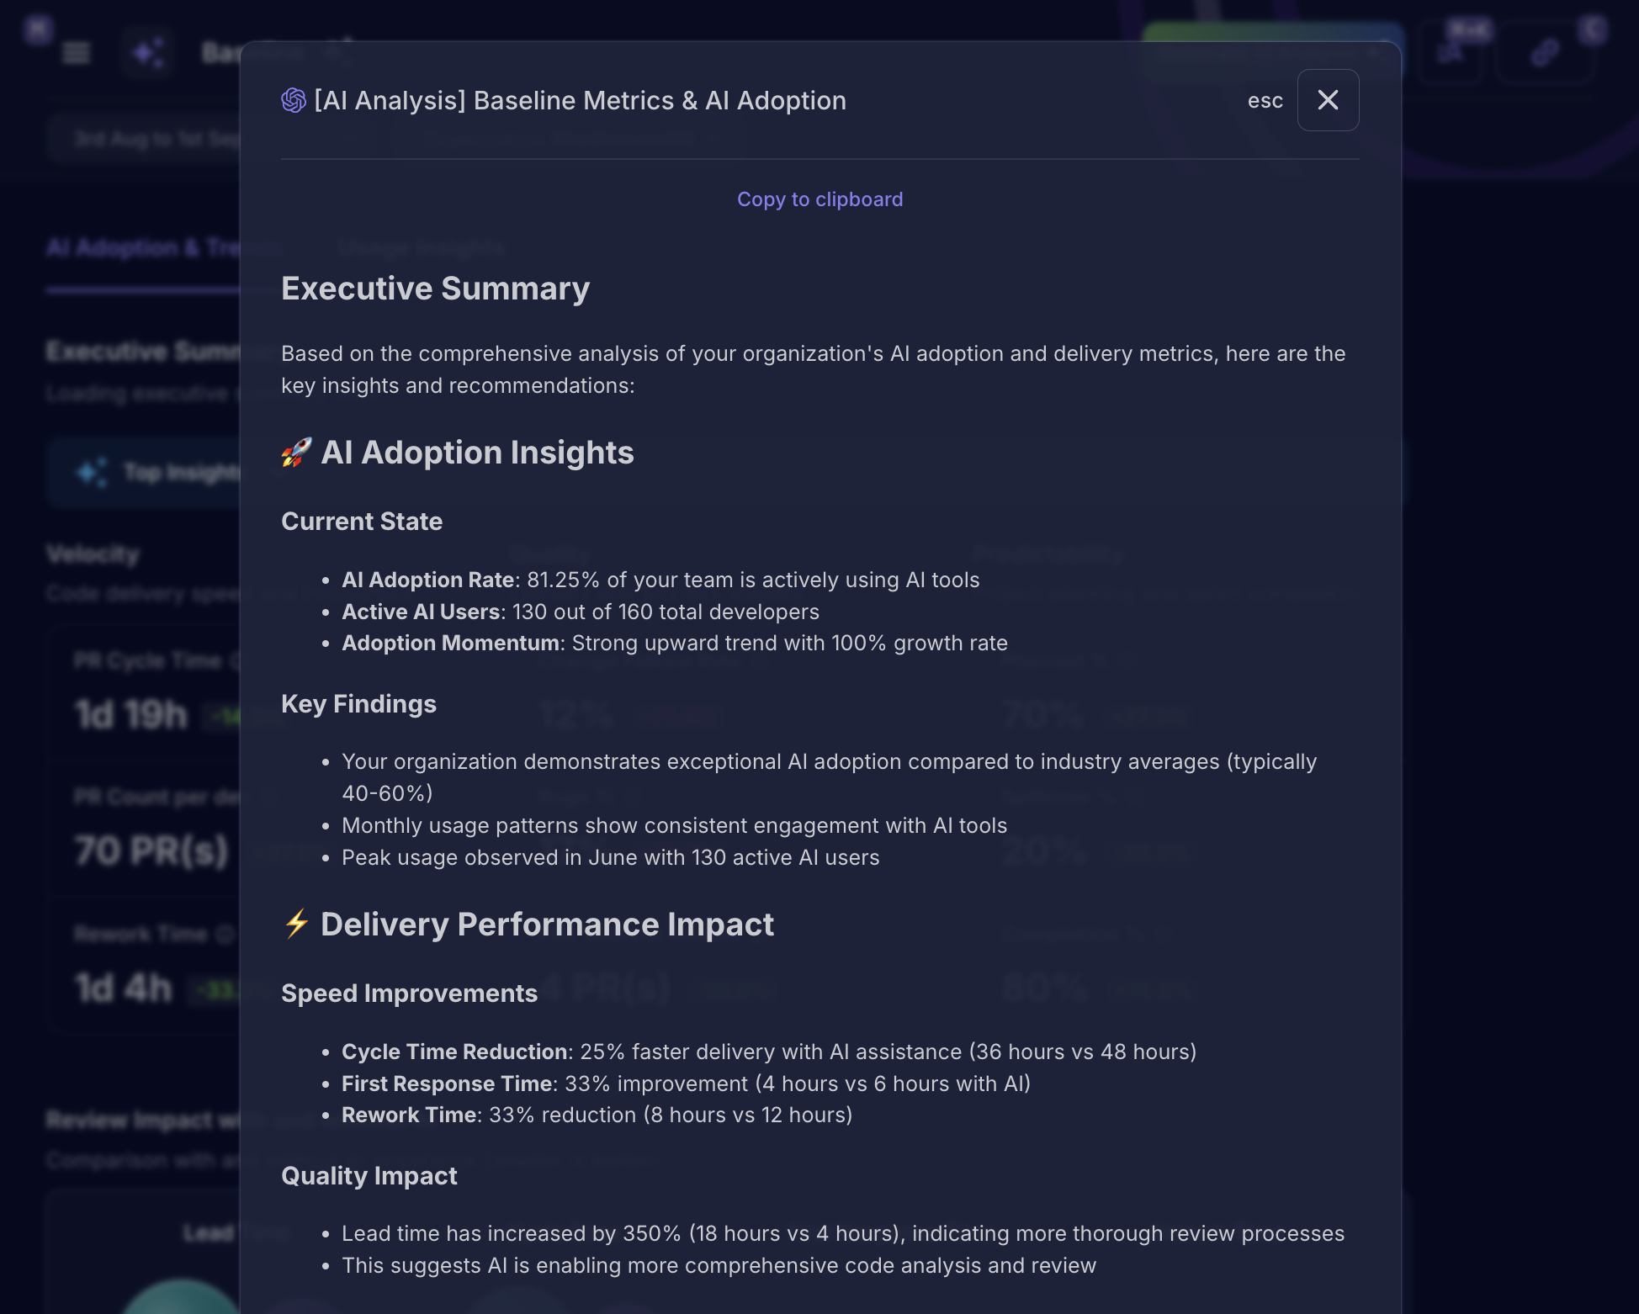The width and height of the screenshot is (1639, 1314).
Task: Click the AI logo beside the dialog title
Action: (x=294, y=100)
